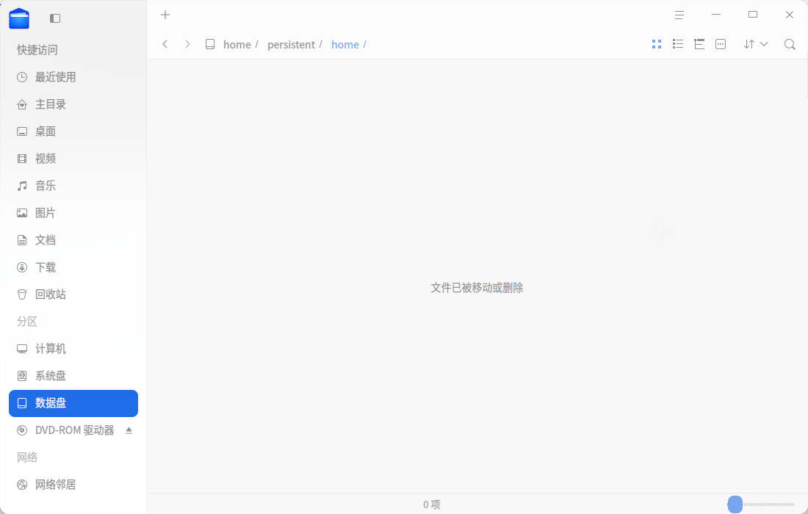Image resolution: width=808 pixels, height=514 pixels.
Task: Switch to list view
Action: pyautogui.click(x=678, y=44)
